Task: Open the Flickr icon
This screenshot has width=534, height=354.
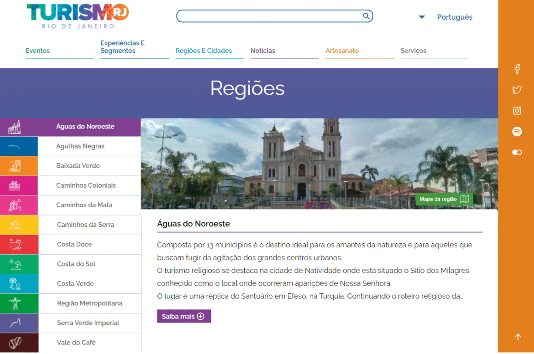Action: pos(517,153)
